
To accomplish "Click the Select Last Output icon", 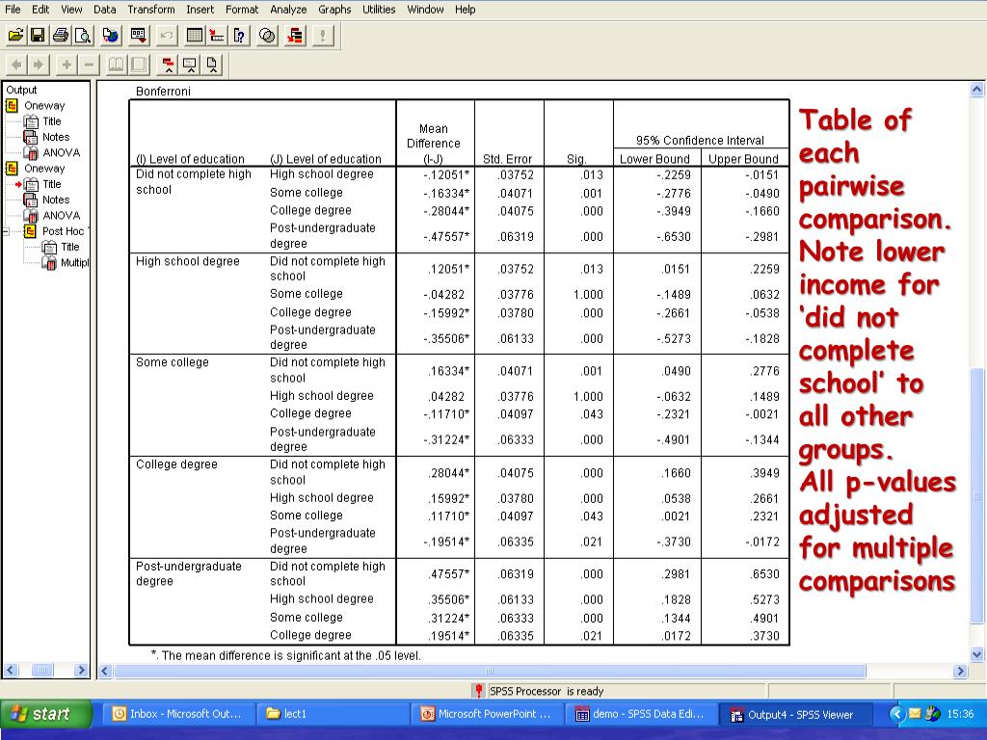I will click(295, 36).
